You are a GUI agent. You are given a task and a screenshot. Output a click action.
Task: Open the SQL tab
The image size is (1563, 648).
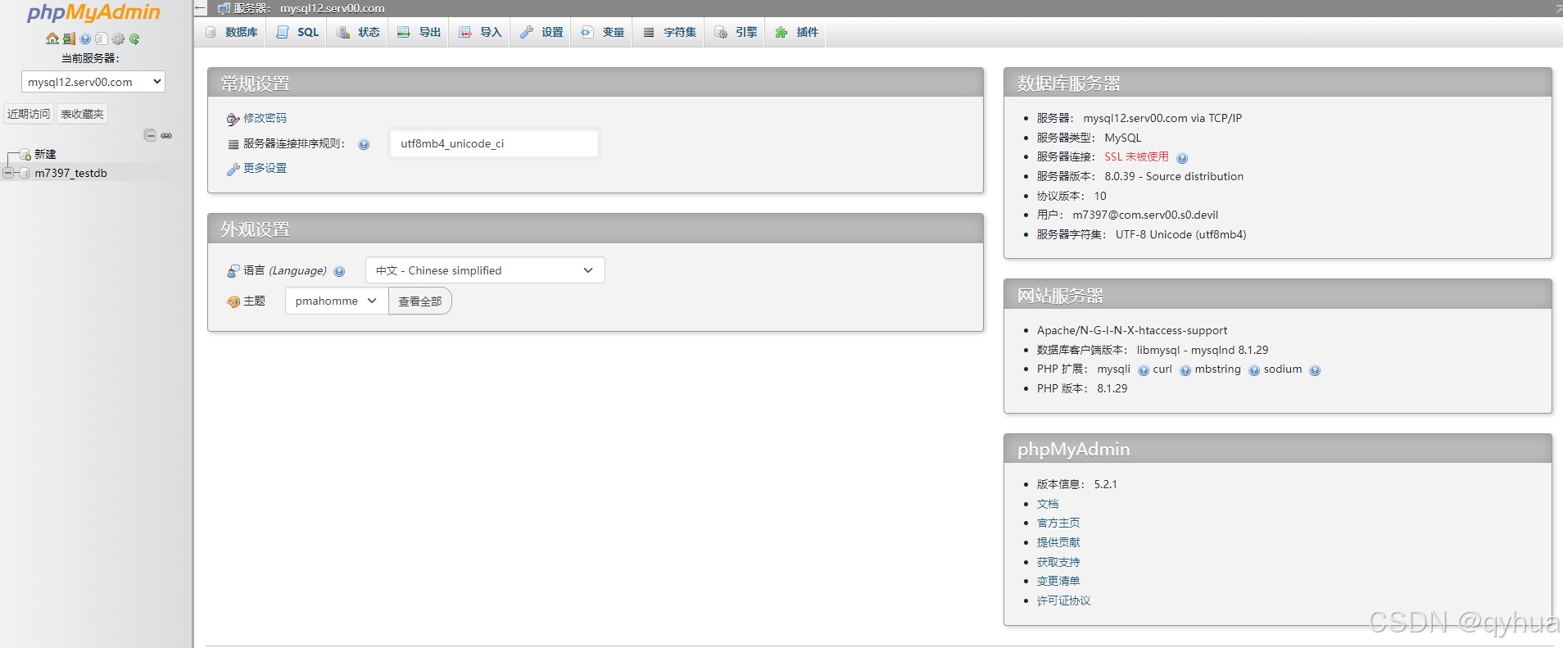(x=298, y=32)
